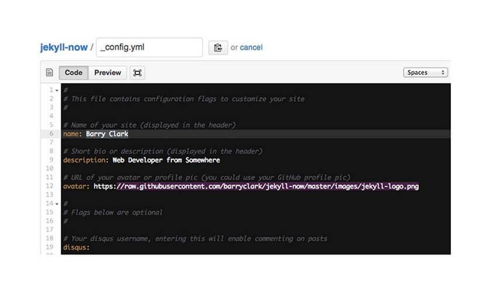
Task: Click the comment 'Name of your site'
Action: 149,126
